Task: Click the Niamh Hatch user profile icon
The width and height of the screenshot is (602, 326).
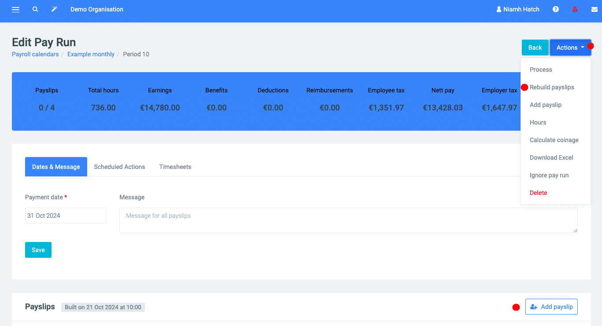Action: (499, 9)
